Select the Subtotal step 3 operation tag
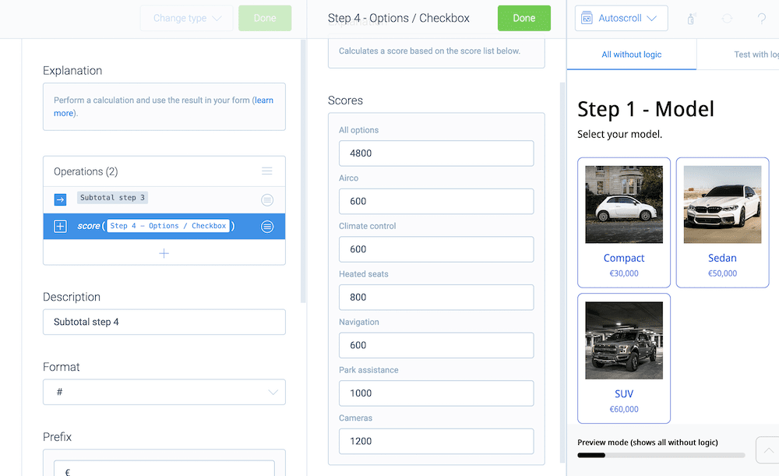 pyautogui.click(x=112, y=198)
